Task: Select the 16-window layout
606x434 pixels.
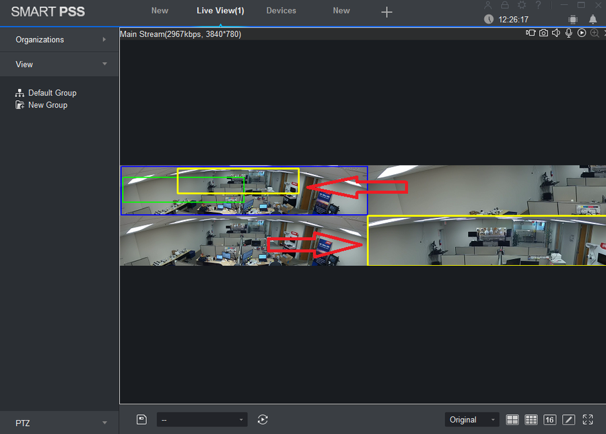Action: (x=549, y=419)
